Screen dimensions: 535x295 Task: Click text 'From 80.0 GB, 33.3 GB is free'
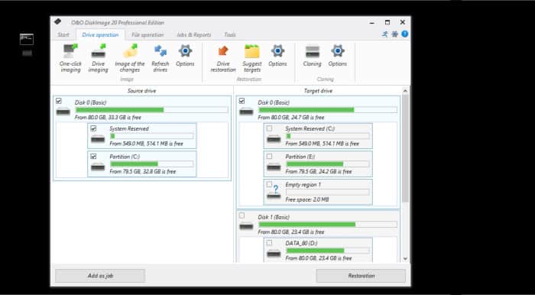(x=108, y=118)
